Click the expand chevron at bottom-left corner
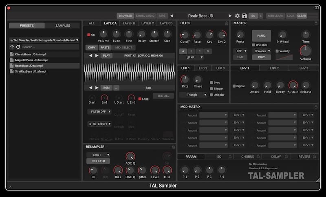 point(10,186)
